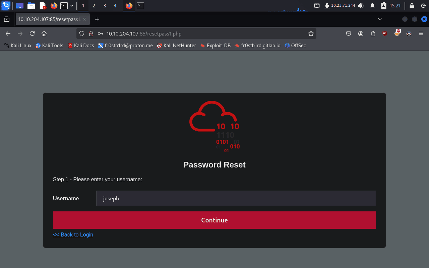Open the notifications bell in the panel
Viewport: 429px width, 268px height.
(x=372, y=6)
